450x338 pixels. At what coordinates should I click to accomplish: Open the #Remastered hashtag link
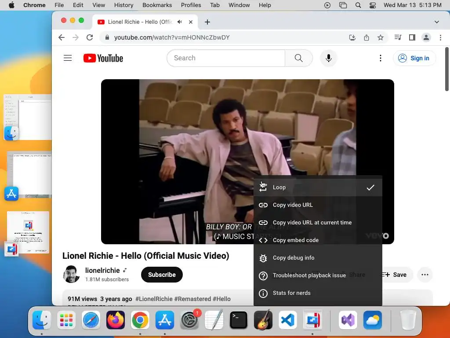tap(192, 299)
